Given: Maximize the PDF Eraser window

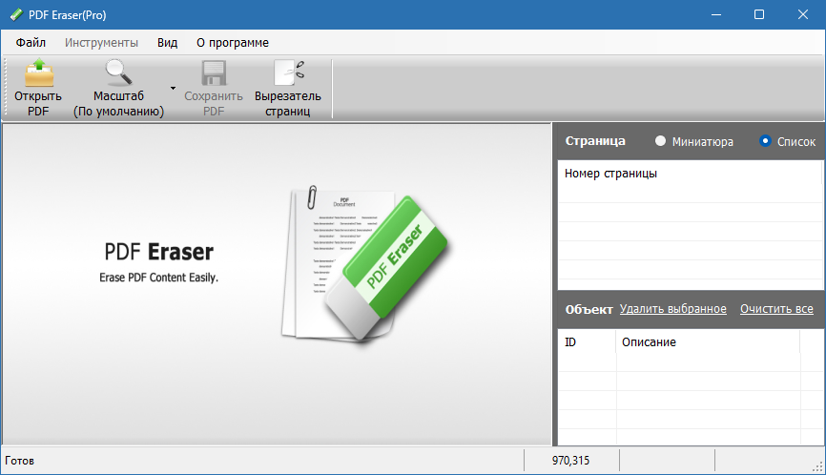Looking at the screenshot, I should click(x=759, y=14).
